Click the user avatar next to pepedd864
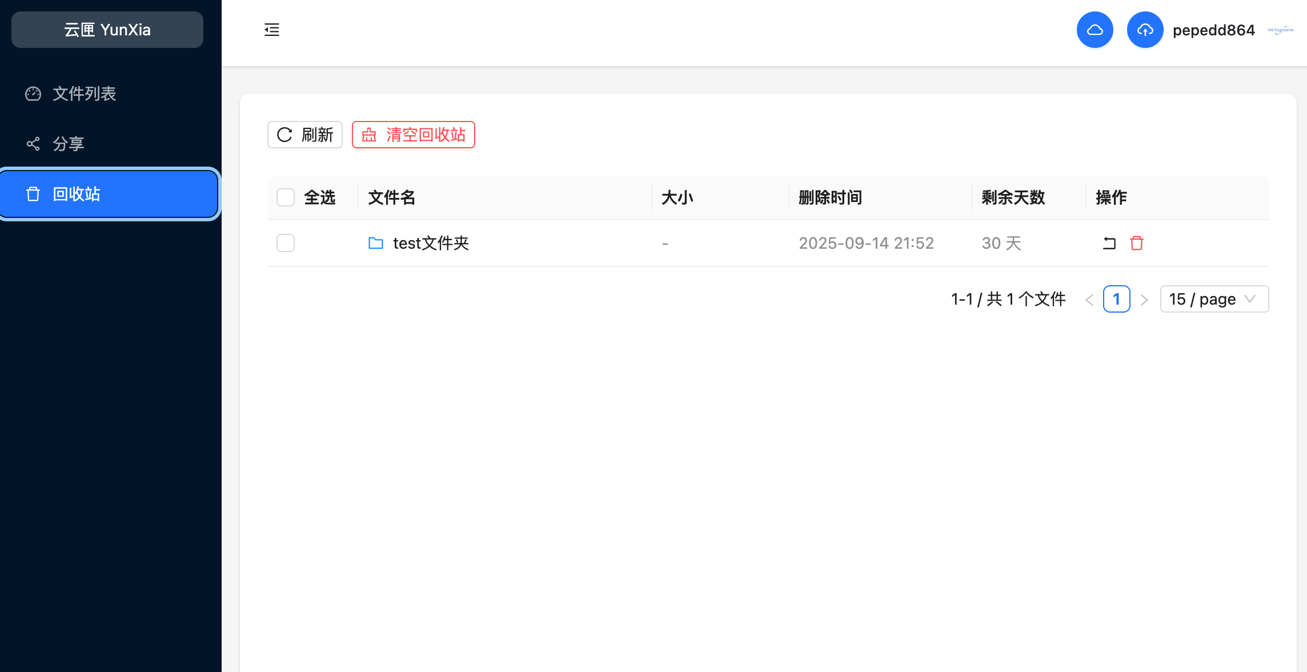Image resolution: width=1307 pixels, height=672 pixels. tap(1280, 30)
